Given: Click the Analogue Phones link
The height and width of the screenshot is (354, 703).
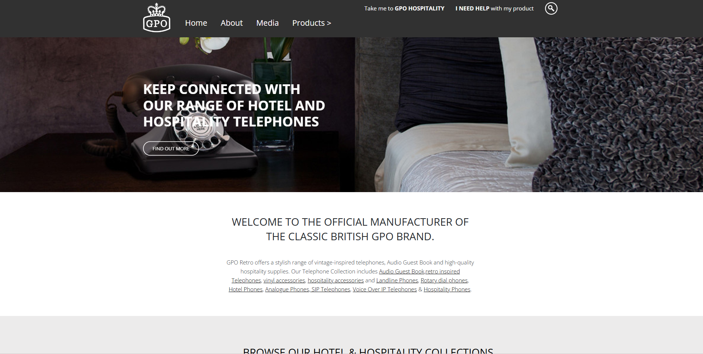Looking at the screenshot, I should 287,289.
